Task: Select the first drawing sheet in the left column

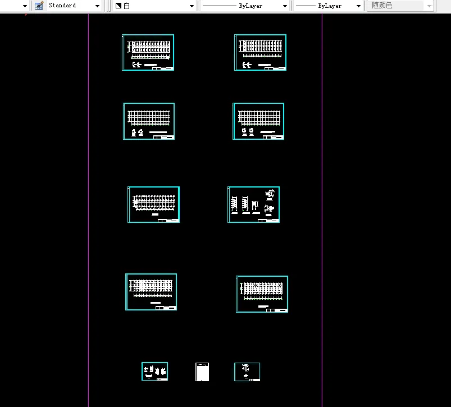Action: (148, 52)
